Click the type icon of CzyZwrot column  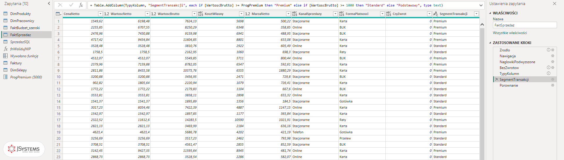389,14
